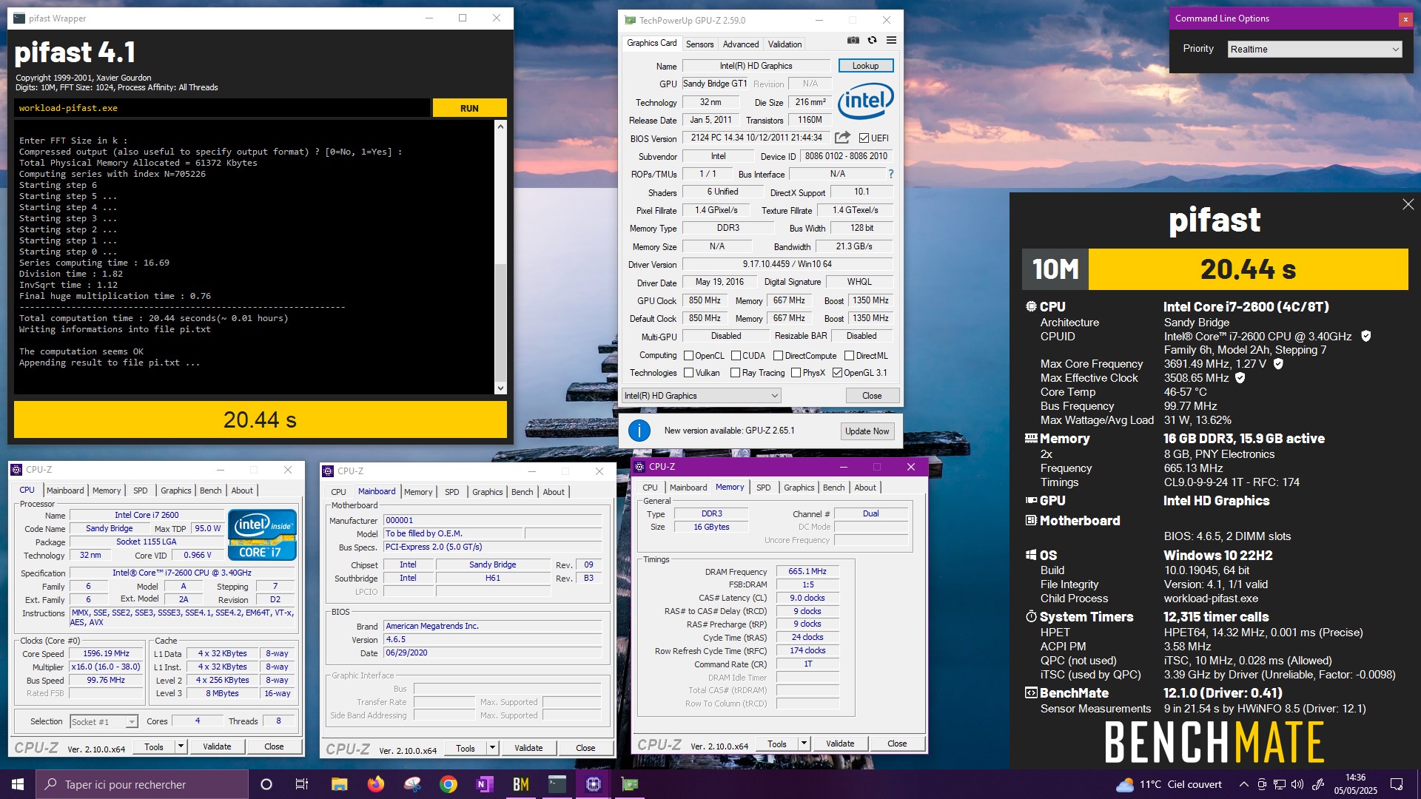The height and width of the screenshot is (799, 1421).
Task: Launch Firefox from the taskbar
Action: point(376,784)
